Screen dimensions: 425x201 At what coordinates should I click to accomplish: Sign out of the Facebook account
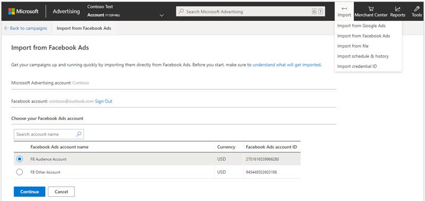(104, 101)
